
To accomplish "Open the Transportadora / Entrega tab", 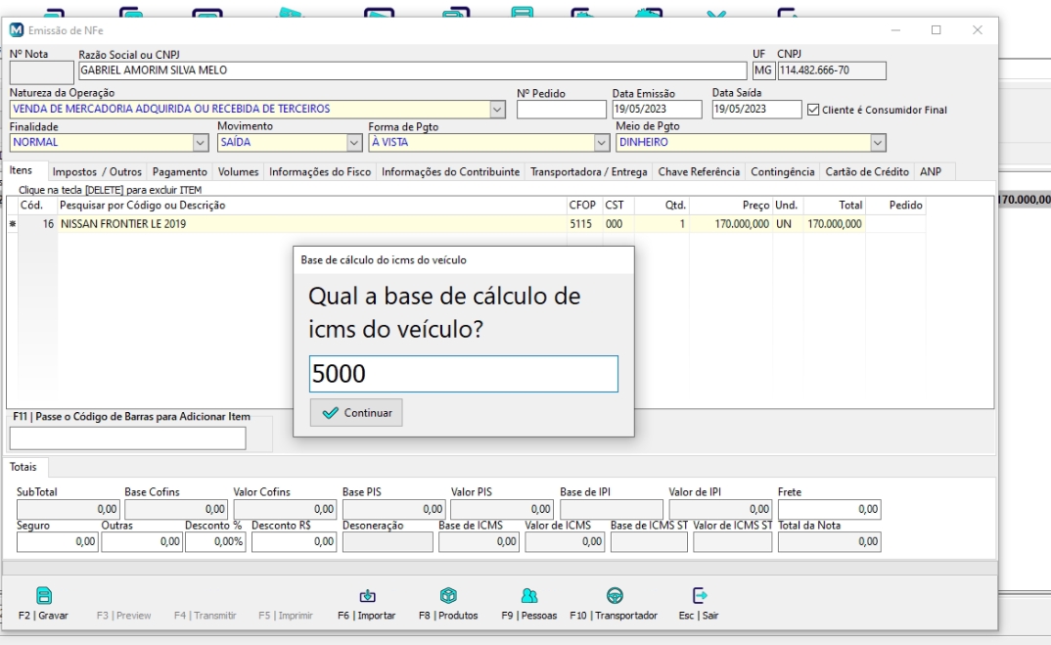I will (x=588, y=172).
